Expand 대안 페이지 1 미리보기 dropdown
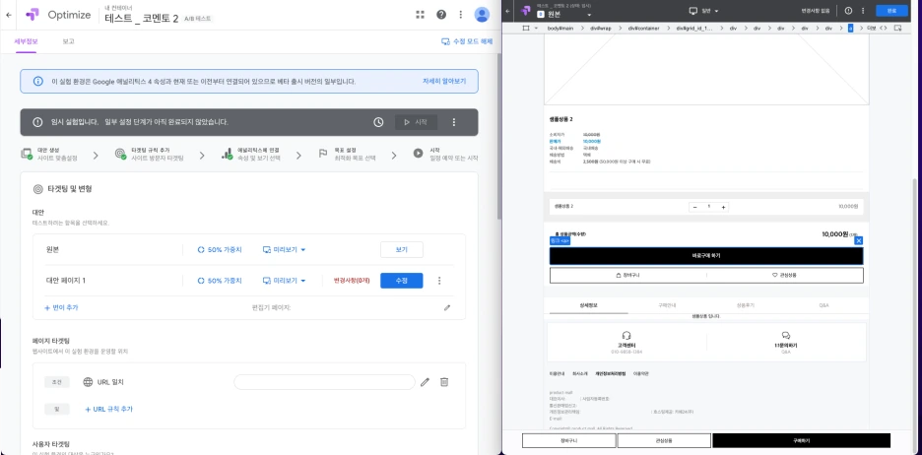This screenshot has height=455, width=922. (285, 281)
